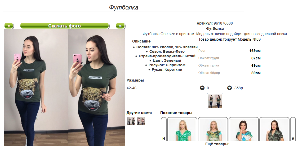
Task: Go to the first similar product arrow
Action: pos(164,139)
